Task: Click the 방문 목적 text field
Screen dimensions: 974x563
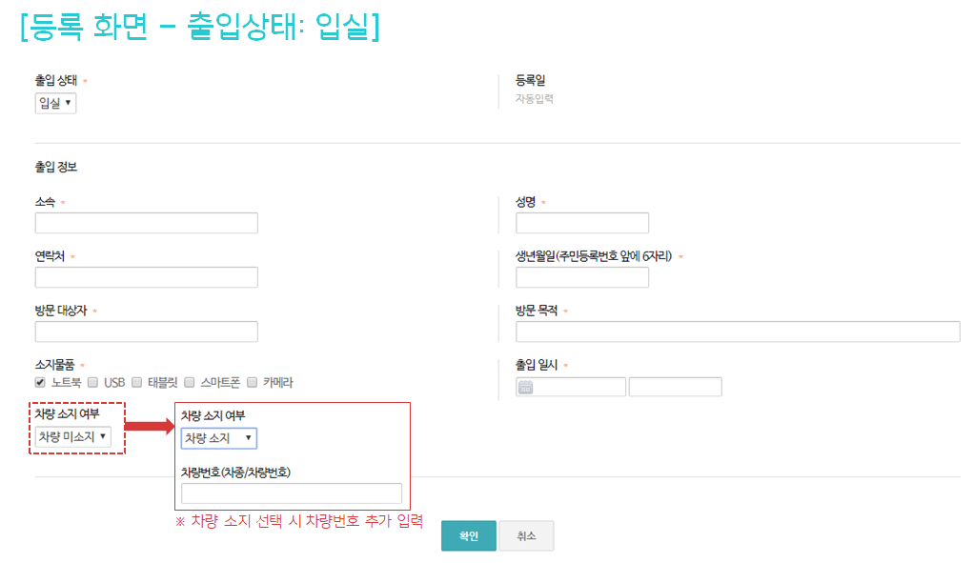Action: [x=737, y=332]
